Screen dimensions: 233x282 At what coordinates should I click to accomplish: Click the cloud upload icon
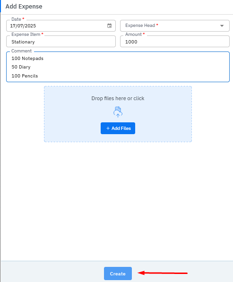tap(118, 112)
